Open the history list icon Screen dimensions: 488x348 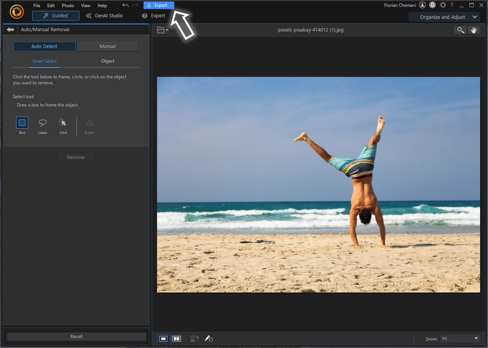[x=195, y=339]
